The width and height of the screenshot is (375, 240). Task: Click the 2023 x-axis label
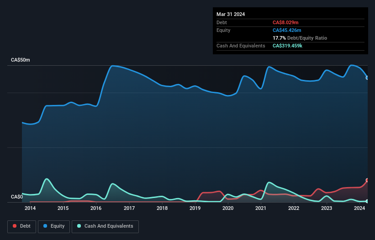[x=327, y=208]
